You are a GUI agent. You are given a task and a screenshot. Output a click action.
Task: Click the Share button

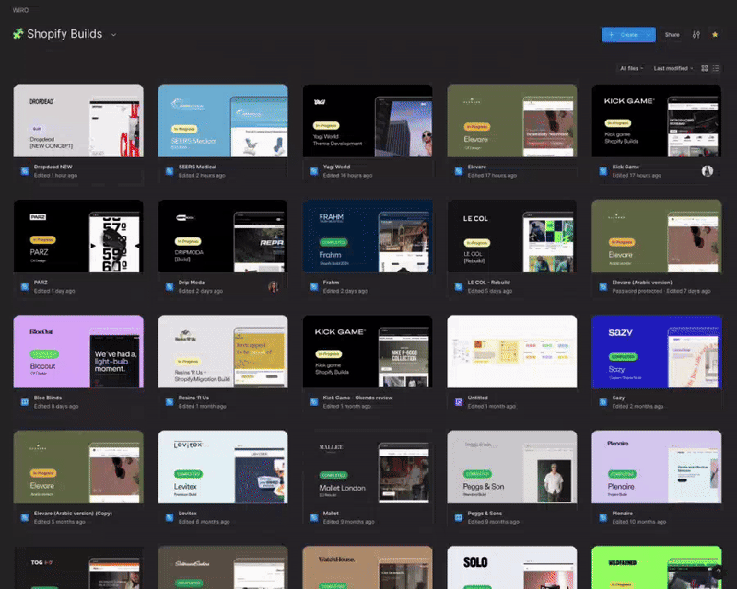[x=673, y=35]
